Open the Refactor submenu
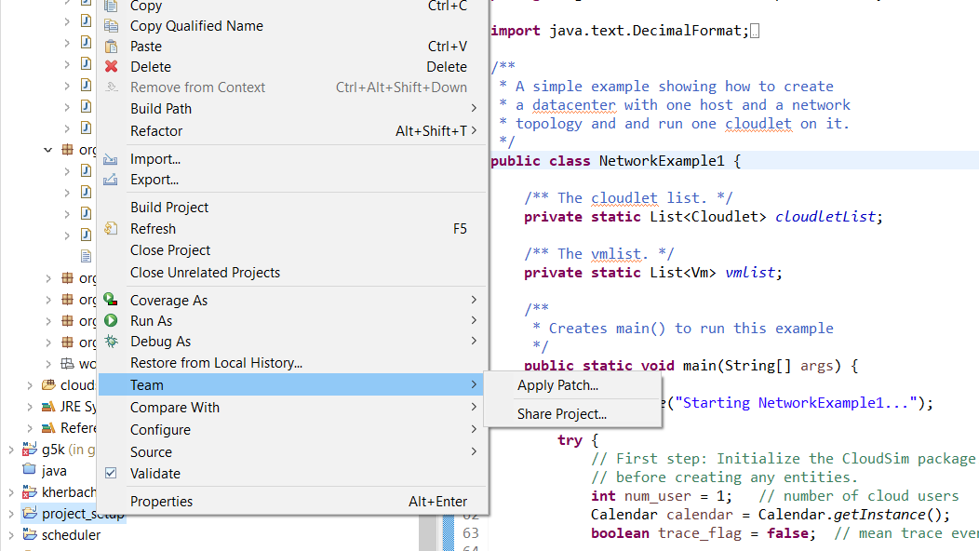This screenshot has height=551, width=979. point(292,130)
